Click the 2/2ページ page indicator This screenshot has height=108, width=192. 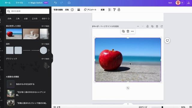143,107
